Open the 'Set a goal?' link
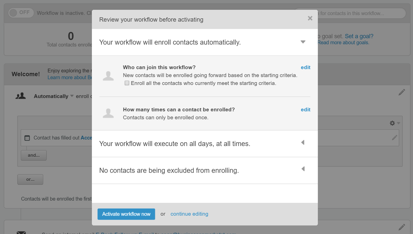The height and width of the screenshot is (234, 413). [x=359, y=36]
